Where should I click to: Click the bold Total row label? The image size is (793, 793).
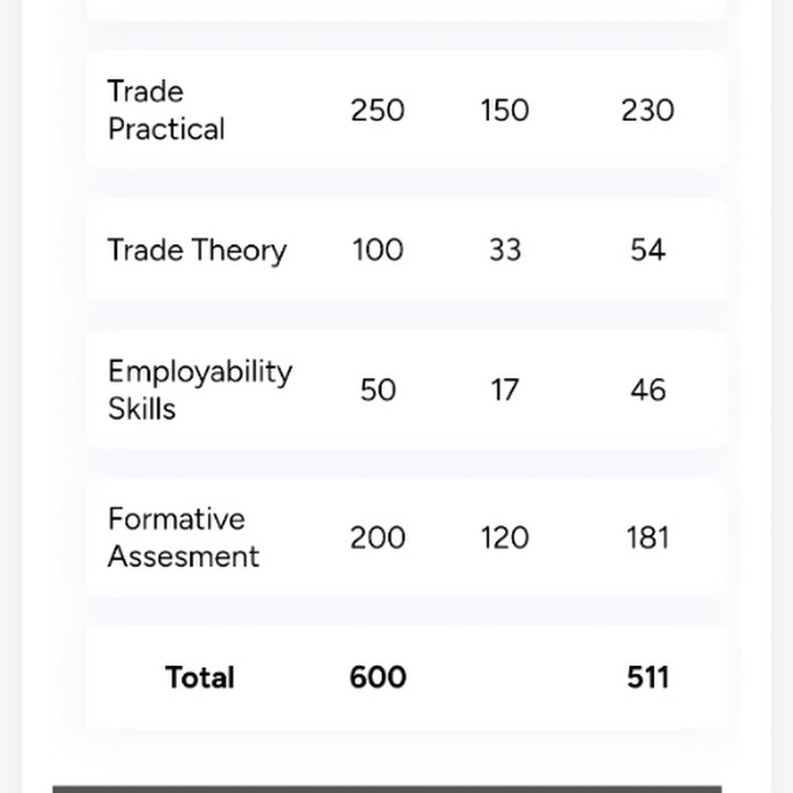tap(200, 678)
